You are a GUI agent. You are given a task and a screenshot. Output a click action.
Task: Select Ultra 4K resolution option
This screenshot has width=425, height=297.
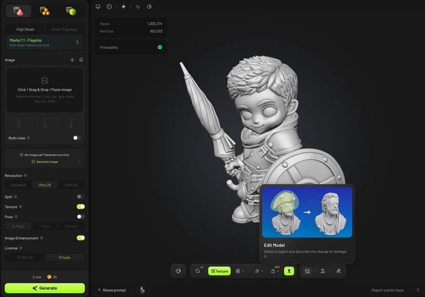point(71,185)
